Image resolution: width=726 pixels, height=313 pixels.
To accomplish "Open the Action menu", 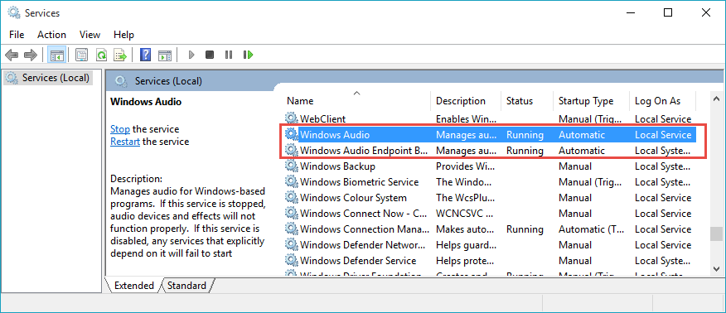I will click(x=51, y=35).
